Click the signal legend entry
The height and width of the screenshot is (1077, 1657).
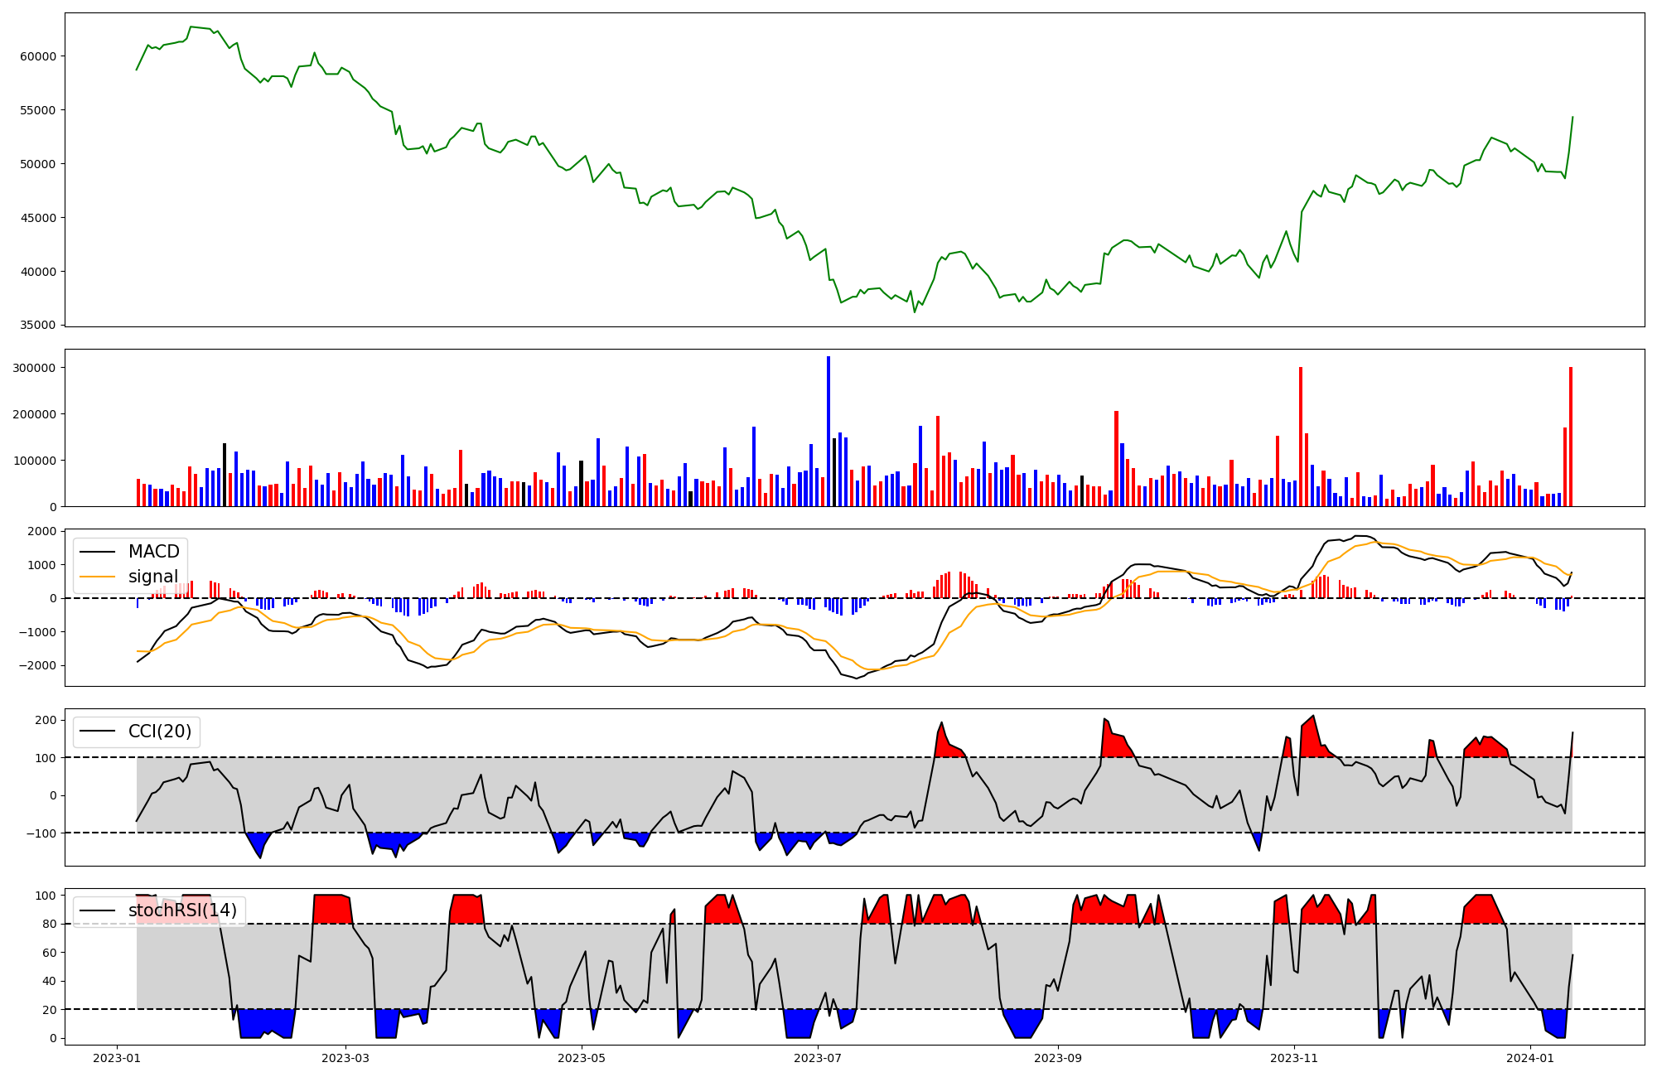[152, 577]
